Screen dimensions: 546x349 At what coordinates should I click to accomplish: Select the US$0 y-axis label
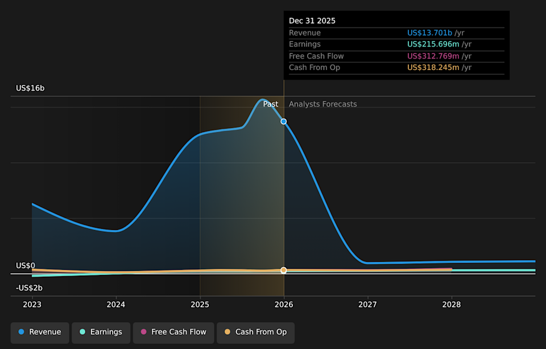pos(26,266)
